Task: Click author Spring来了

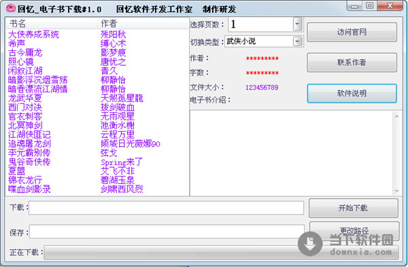Action: (x=122, y=162)
